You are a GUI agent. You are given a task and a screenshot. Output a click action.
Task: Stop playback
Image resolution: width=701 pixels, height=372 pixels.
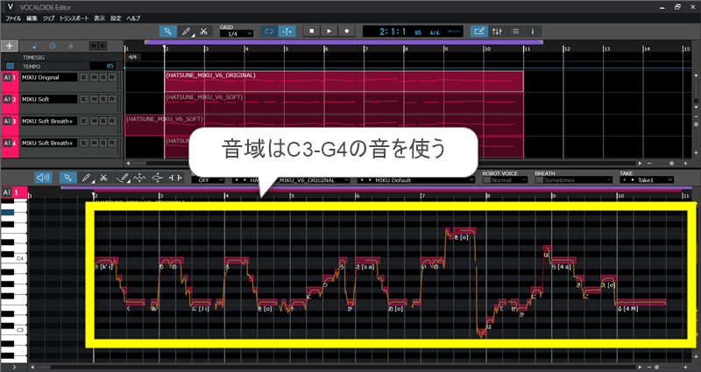(x=312, y=32)
